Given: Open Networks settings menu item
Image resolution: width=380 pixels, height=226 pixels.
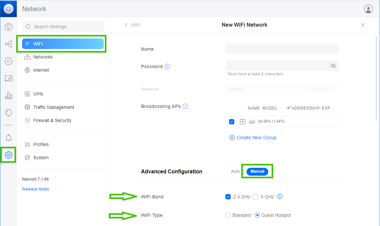Looking at the screenshot, I should coord(43,57).
